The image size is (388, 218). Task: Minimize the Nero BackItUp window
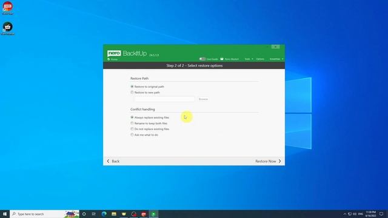(x=267, y=47)
